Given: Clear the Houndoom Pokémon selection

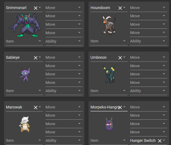Looking at the screenshot, I should pos(120,8).
